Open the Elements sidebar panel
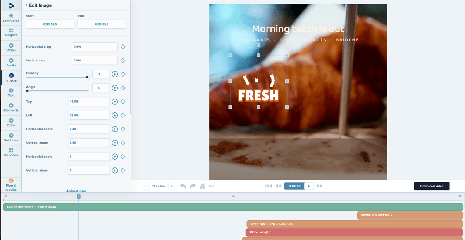The width and height of the screenshot is (465, 240). 11,108
